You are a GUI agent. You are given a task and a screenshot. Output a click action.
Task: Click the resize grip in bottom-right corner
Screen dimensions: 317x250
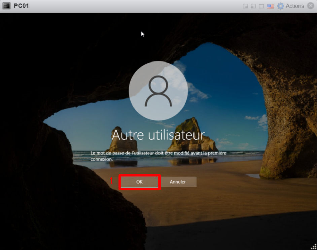coord(313,246)
